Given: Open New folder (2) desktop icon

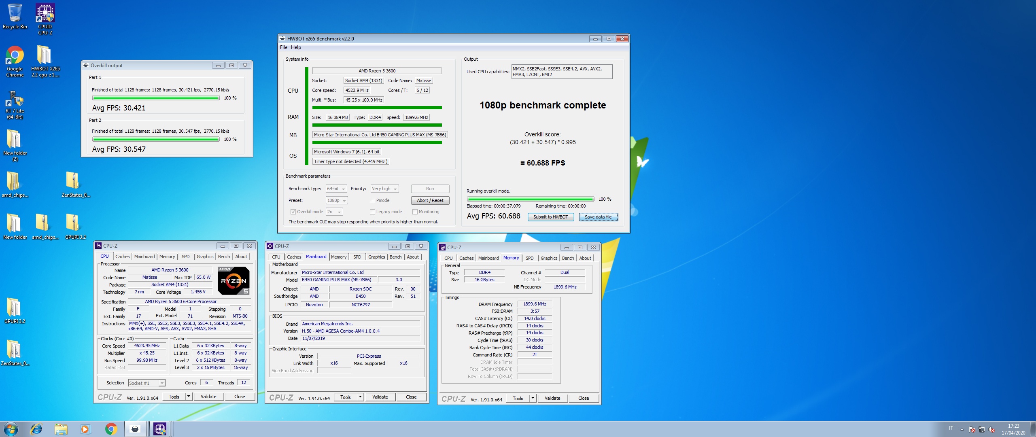Looking at the screenshot, I should (x=15, y=145).
